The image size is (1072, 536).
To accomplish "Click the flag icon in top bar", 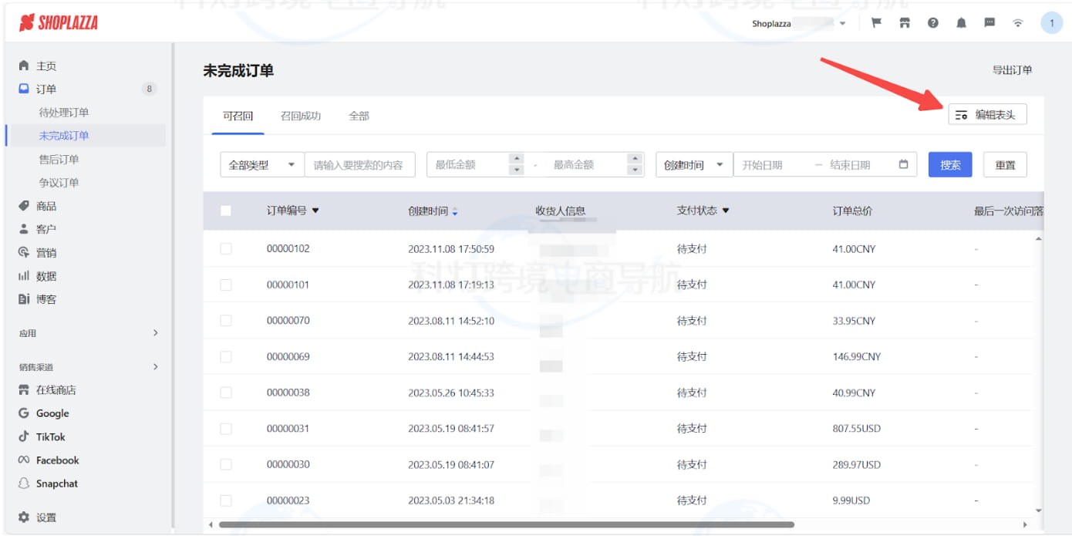I will coord(875,23).
